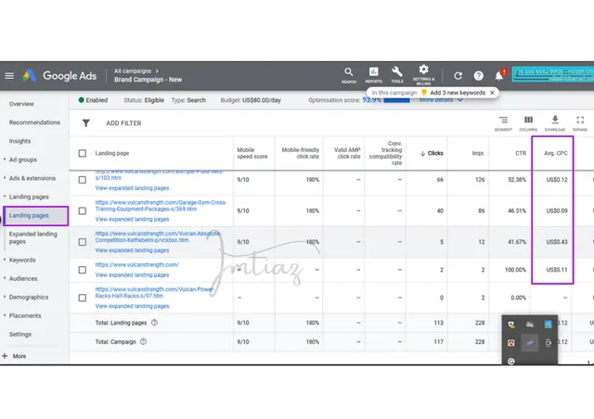Expand More sidebar options
This screenshot has height=419, width=594.
(x=15, y=356)
